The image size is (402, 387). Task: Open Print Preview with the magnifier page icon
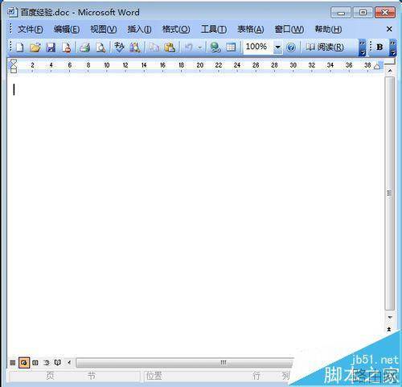(x=100, y=47)
